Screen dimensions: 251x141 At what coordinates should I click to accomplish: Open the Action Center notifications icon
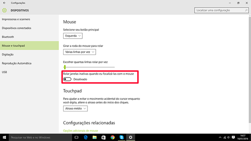pyautogui.click(x=233, y=137)
